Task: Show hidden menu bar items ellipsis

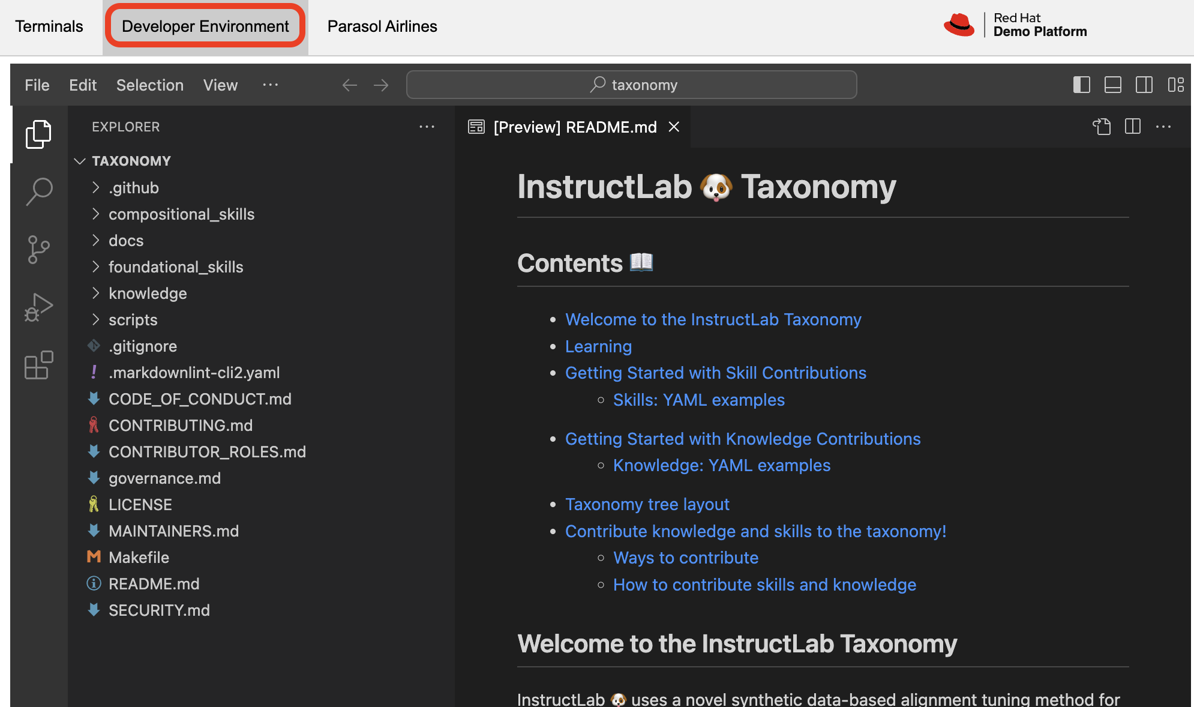Action: click(x=271, y=85)
